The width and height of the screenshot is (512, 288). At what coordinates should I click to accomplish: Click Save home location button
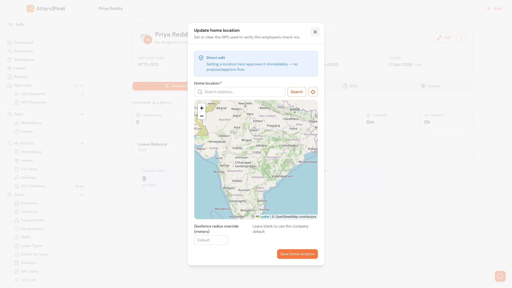click(297, 254)
